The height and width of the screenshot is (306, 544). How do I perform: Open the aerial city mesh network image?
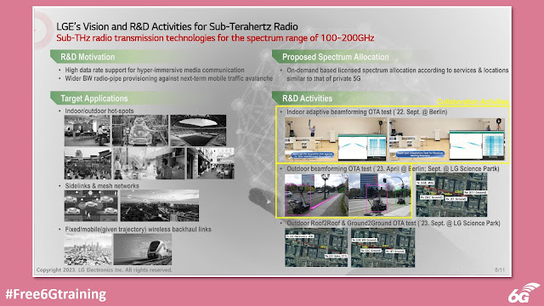click(x=160, y=206)
